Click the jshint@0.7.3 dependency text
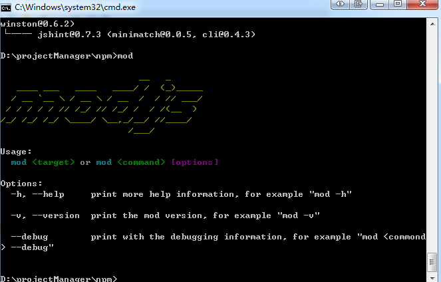Image resolution: width=441 pixels, height=282 pixels. pos(69,35)
